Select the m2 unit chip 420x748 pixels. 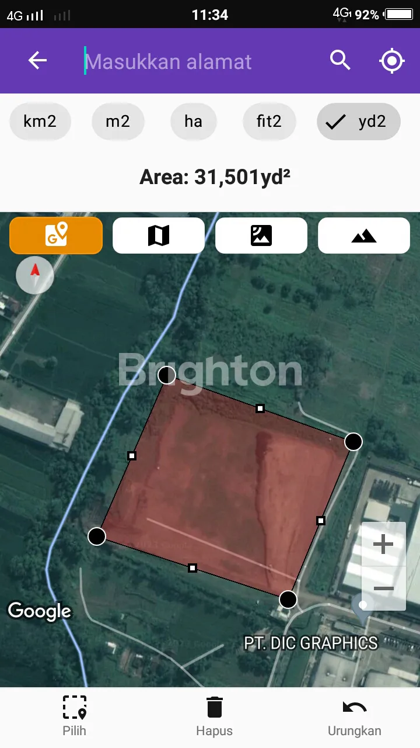tap(118, 122)
